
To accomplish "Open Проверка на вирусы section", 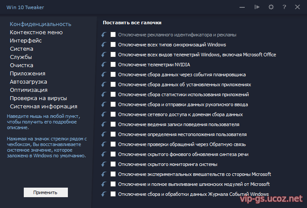I will pos(38,98).
